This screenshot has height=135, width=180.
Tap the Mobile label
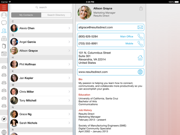click(129, 43)
